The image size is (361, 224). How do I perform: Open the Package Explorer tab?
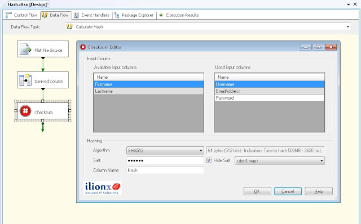pos(134,15)
